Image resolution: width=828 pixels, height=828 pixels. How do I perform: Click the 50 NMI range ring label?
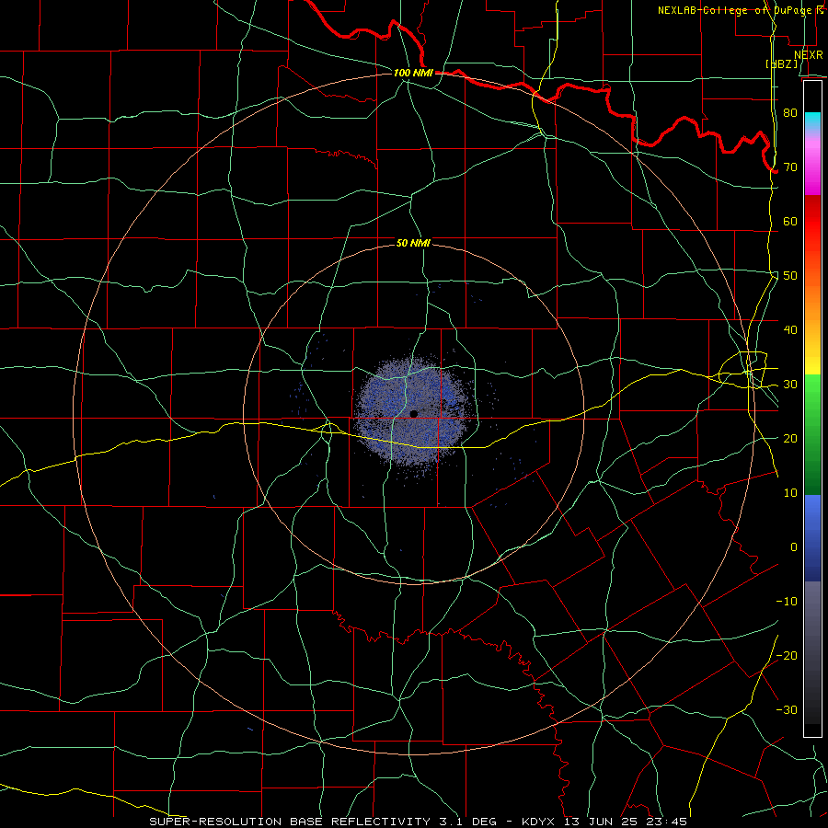[x=413, y=243]
